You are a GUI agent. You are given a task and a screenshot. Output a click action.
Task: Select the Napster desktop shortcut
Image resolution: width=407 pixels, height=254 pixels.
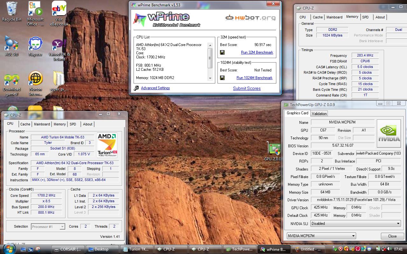[x=35, y=46]
